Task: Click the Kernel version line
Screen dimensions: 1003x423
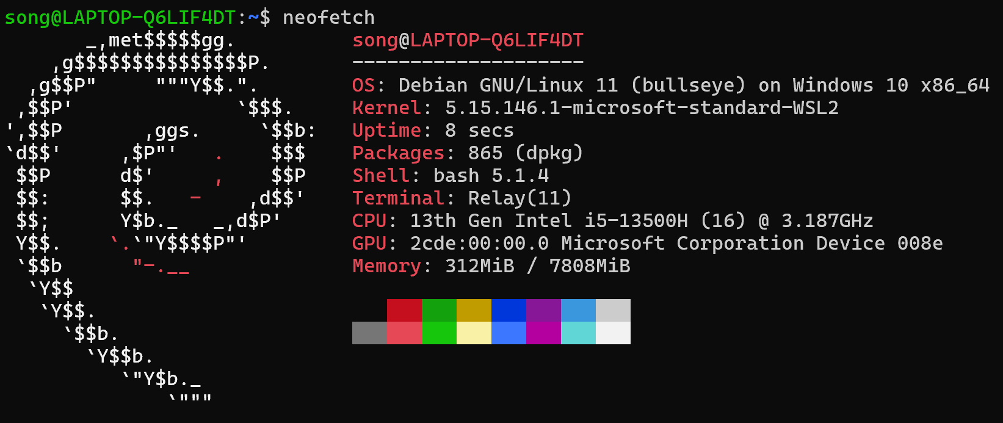Action: (x=595, y=108)
